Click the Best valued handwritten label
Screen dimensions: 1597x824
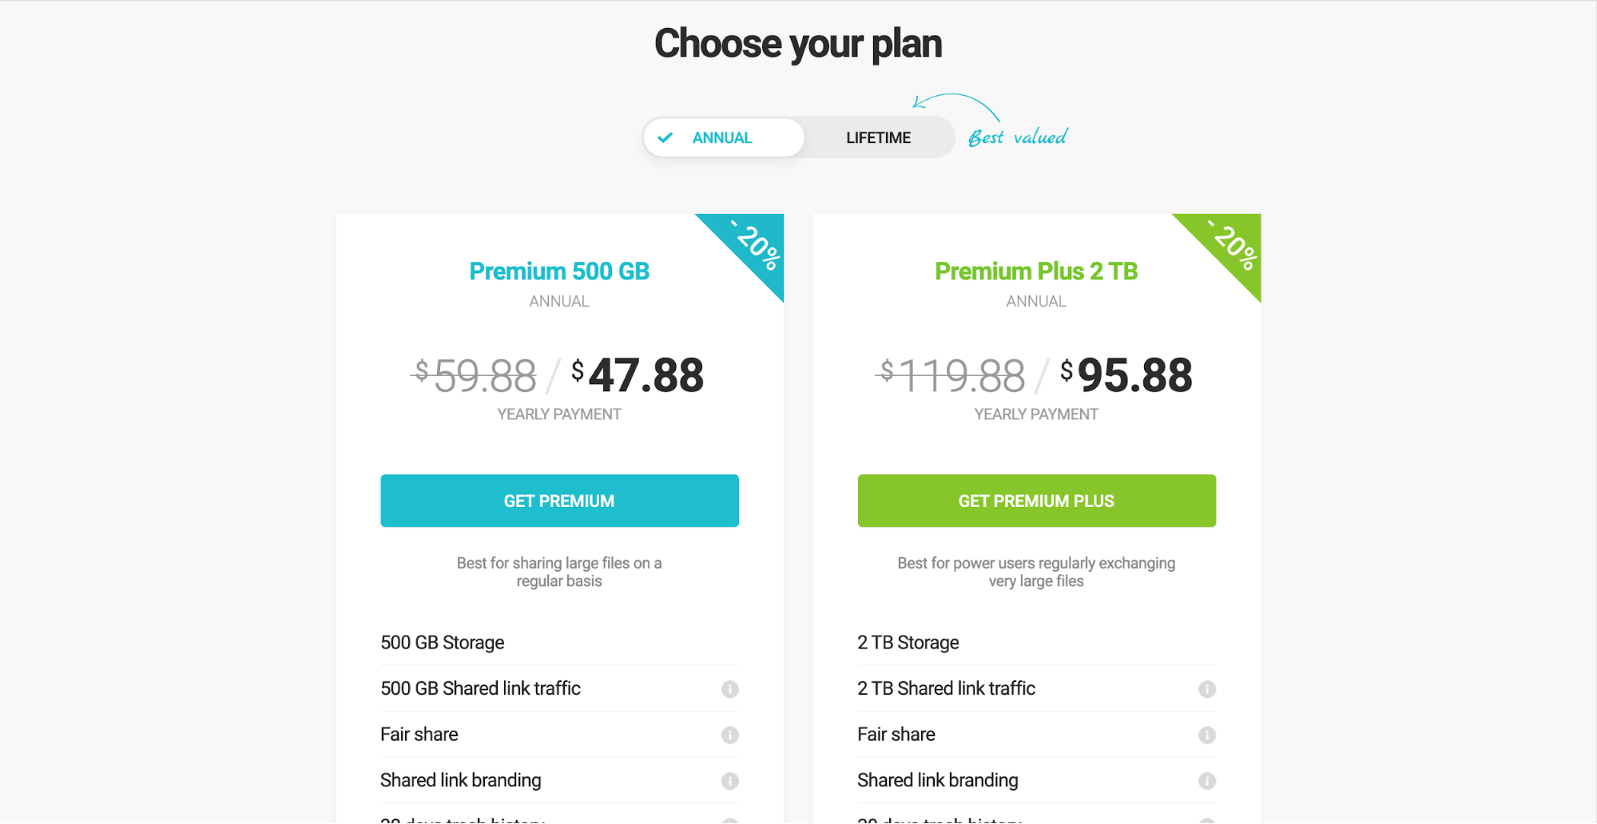pos(1017,137)
